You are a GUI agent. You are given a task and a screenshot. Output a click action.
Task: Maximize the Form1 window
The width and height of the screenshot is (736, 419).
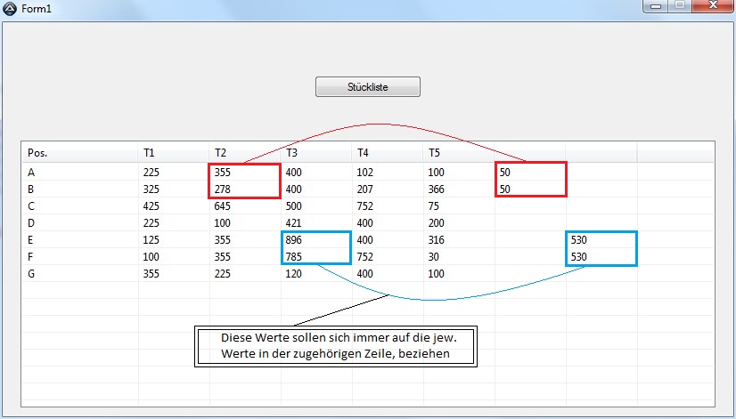pyautogui.click(x=679, y=6)
